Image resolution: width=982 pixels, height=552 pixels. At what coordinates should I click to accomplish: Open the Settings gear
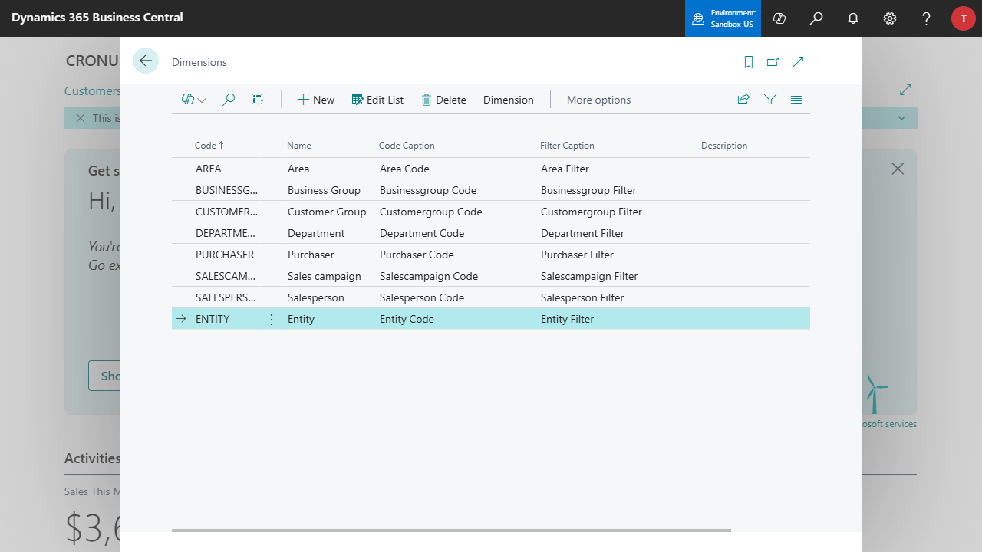pyautogui.click(x=890, y=18)
